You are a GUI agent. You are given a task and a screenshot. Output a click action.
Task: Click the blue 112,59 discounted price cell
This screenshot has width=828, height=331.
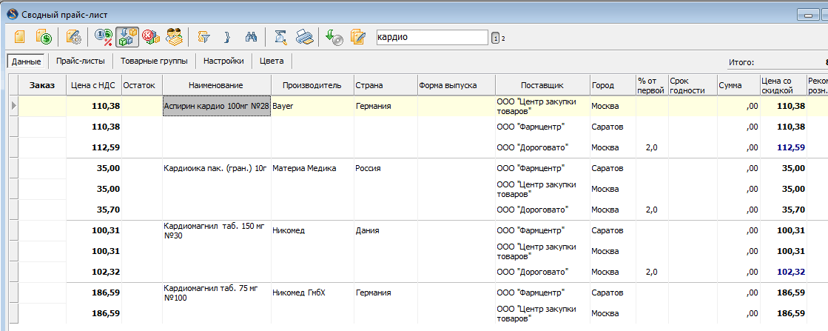pyautogui.click(x=783, y=147)
